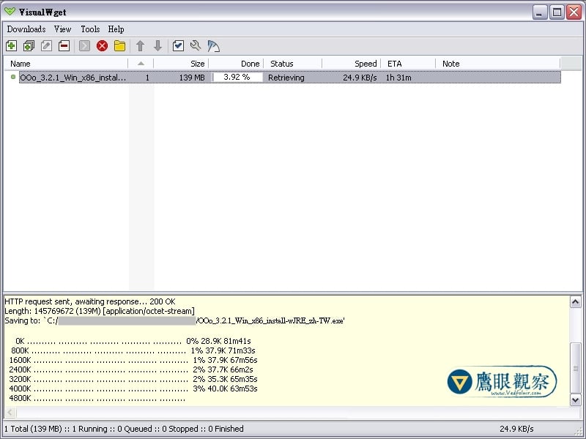Select the OOo_3.2.1_Win_x86_instal... download row
This screenshot has height=439, width=586.
point(290,78)
